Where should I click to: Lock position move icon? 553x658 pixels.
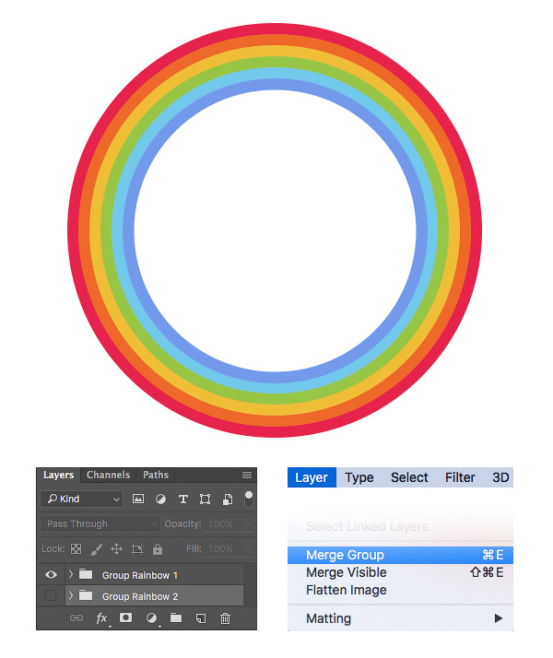click(116, 548)
